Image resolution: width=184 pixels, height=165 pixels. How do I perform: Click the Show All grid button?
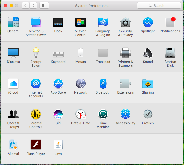(x=44, y=5)
